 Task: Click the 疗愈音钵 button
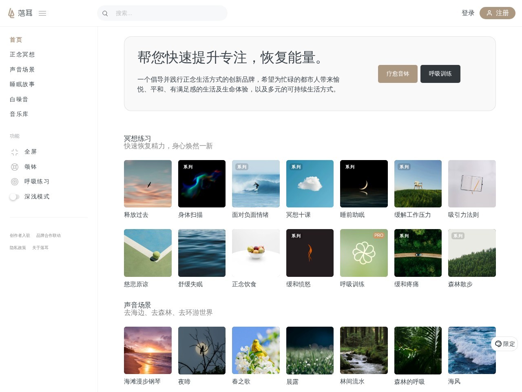pyautogui.click(x=398, y=74)
